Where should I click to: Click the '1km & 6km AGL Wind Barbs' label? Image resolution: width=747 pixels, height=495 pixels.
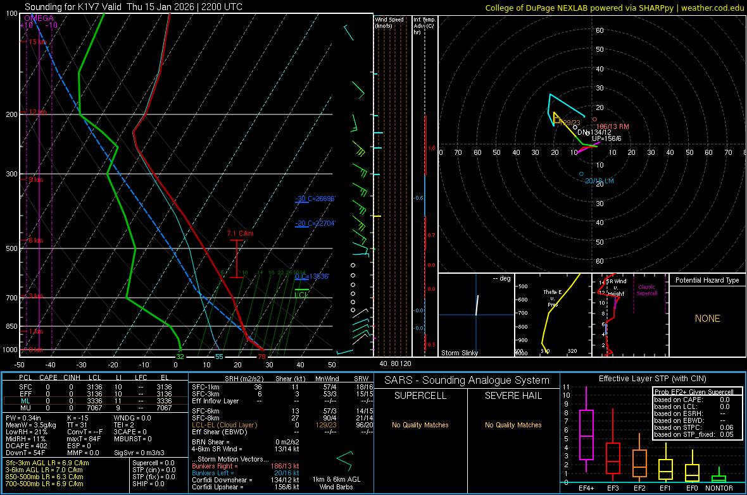tap(336, 483)
